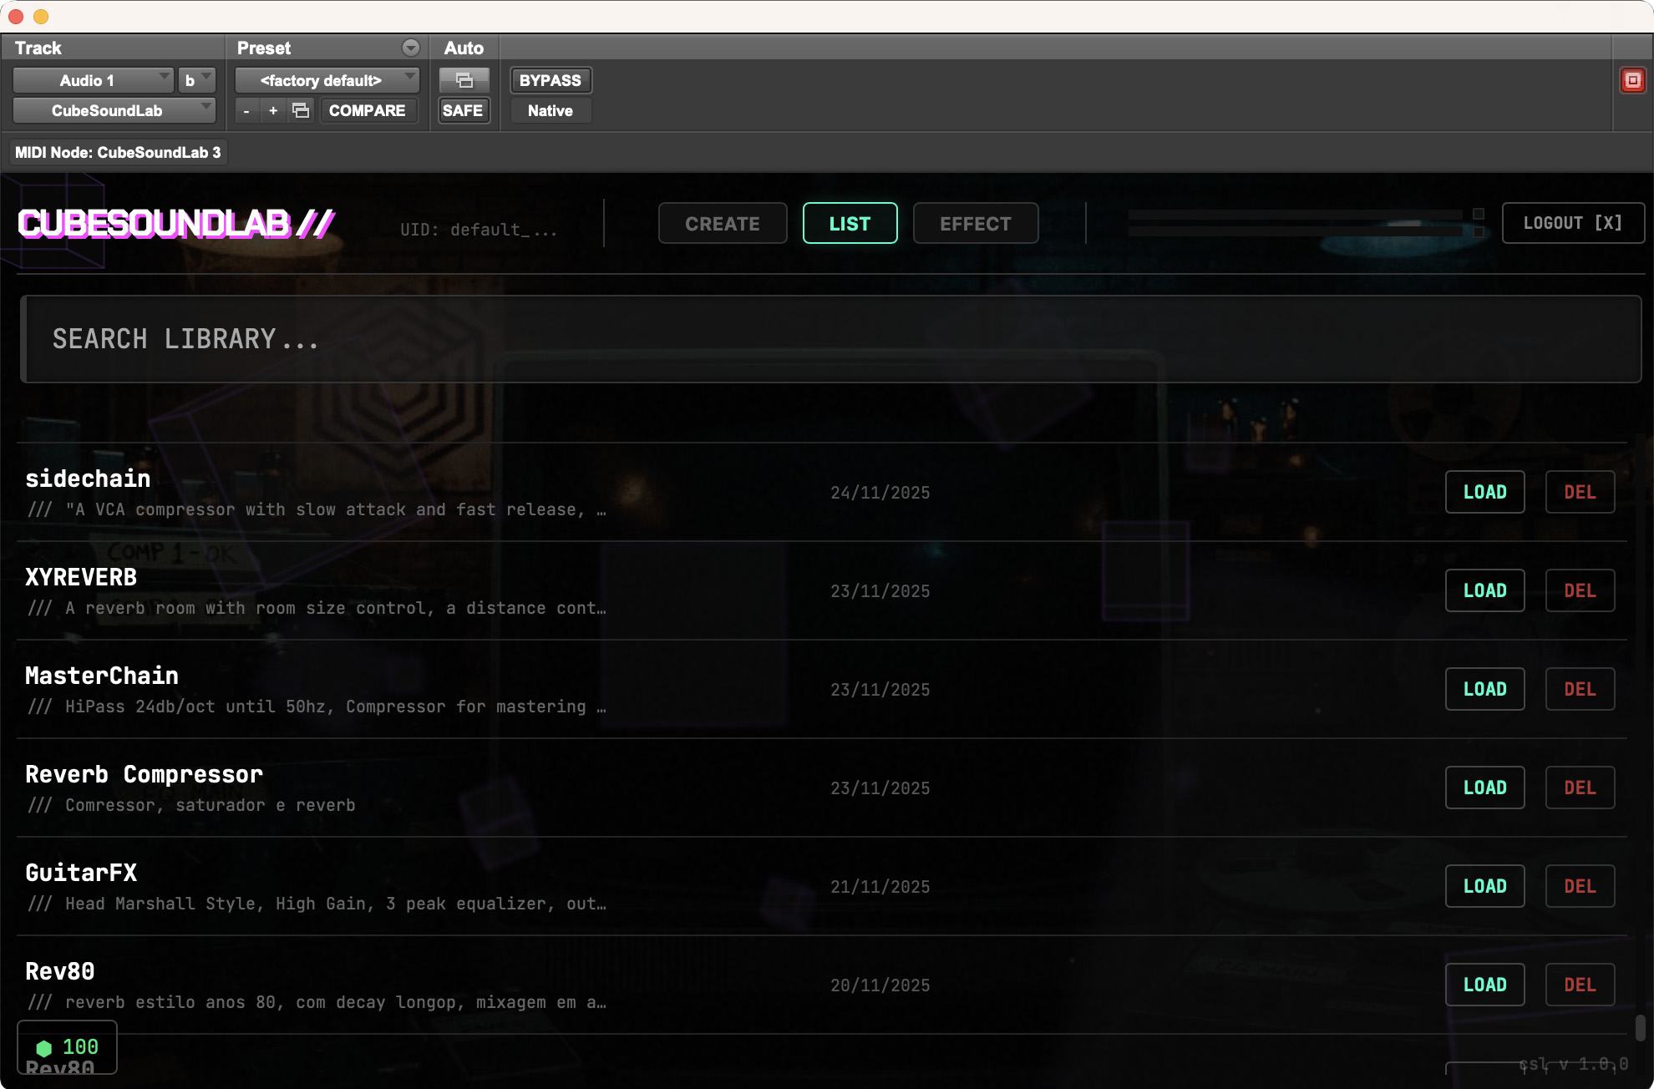Click the CUBESOUNDLAB logo

coord(175,223)
